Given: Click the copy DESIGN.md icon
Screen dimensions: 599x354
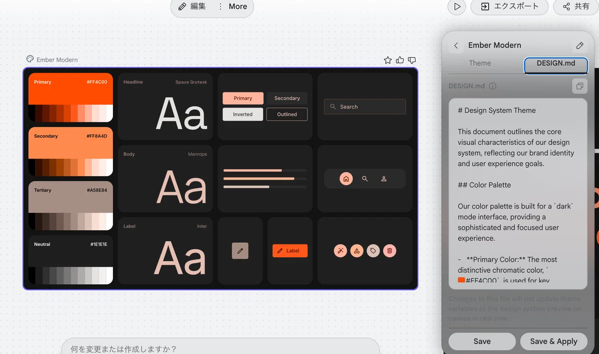Looking at the screenshot, I should click(580, 86).
